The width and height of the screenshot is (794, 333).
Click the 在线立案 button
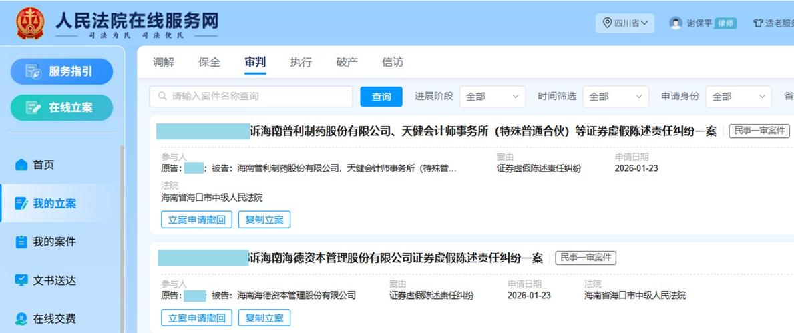coord(61,108)
